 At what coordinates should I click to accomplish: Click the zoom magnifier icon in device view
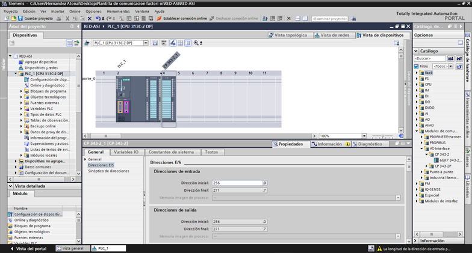coord(196,43)
